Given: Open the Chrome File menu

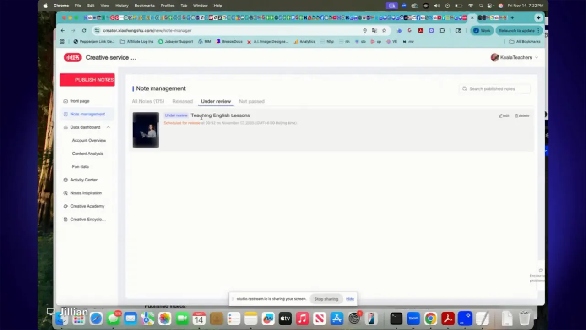Looking at the screenshot, I should coord(78,5).
